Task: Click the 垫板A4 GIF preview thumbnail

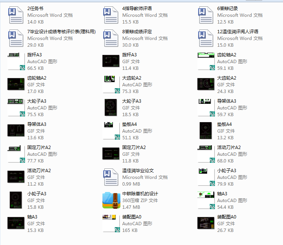Action: 206,131
